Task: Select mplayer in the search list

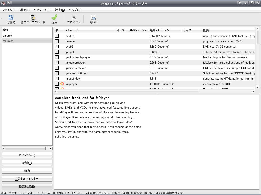Action: (27, 41)
